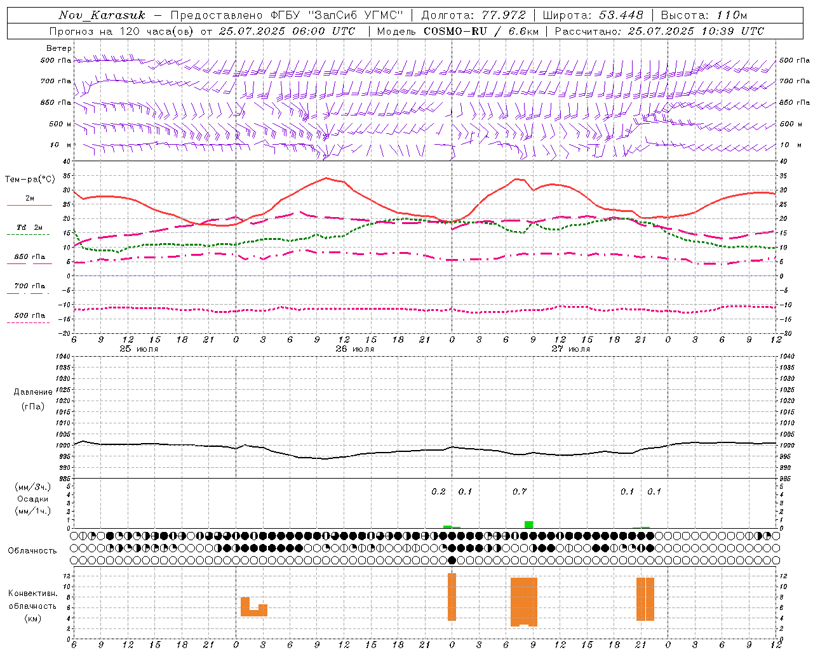
Task: Click the Ветер wind panel label
Action: 59,48
